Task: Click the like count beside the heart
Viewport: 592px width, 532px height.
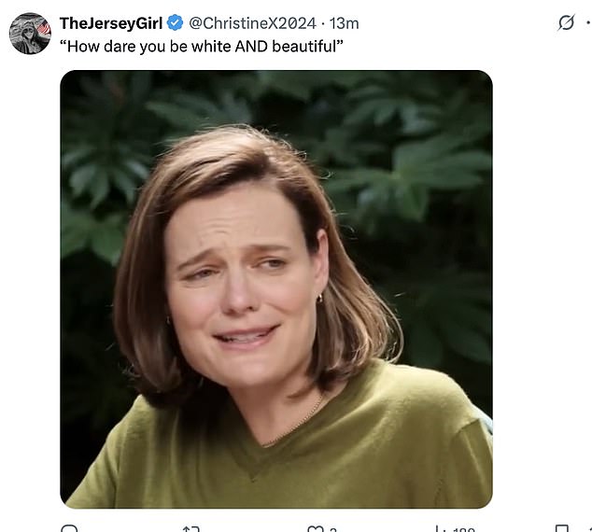Action: click(332, 529)
